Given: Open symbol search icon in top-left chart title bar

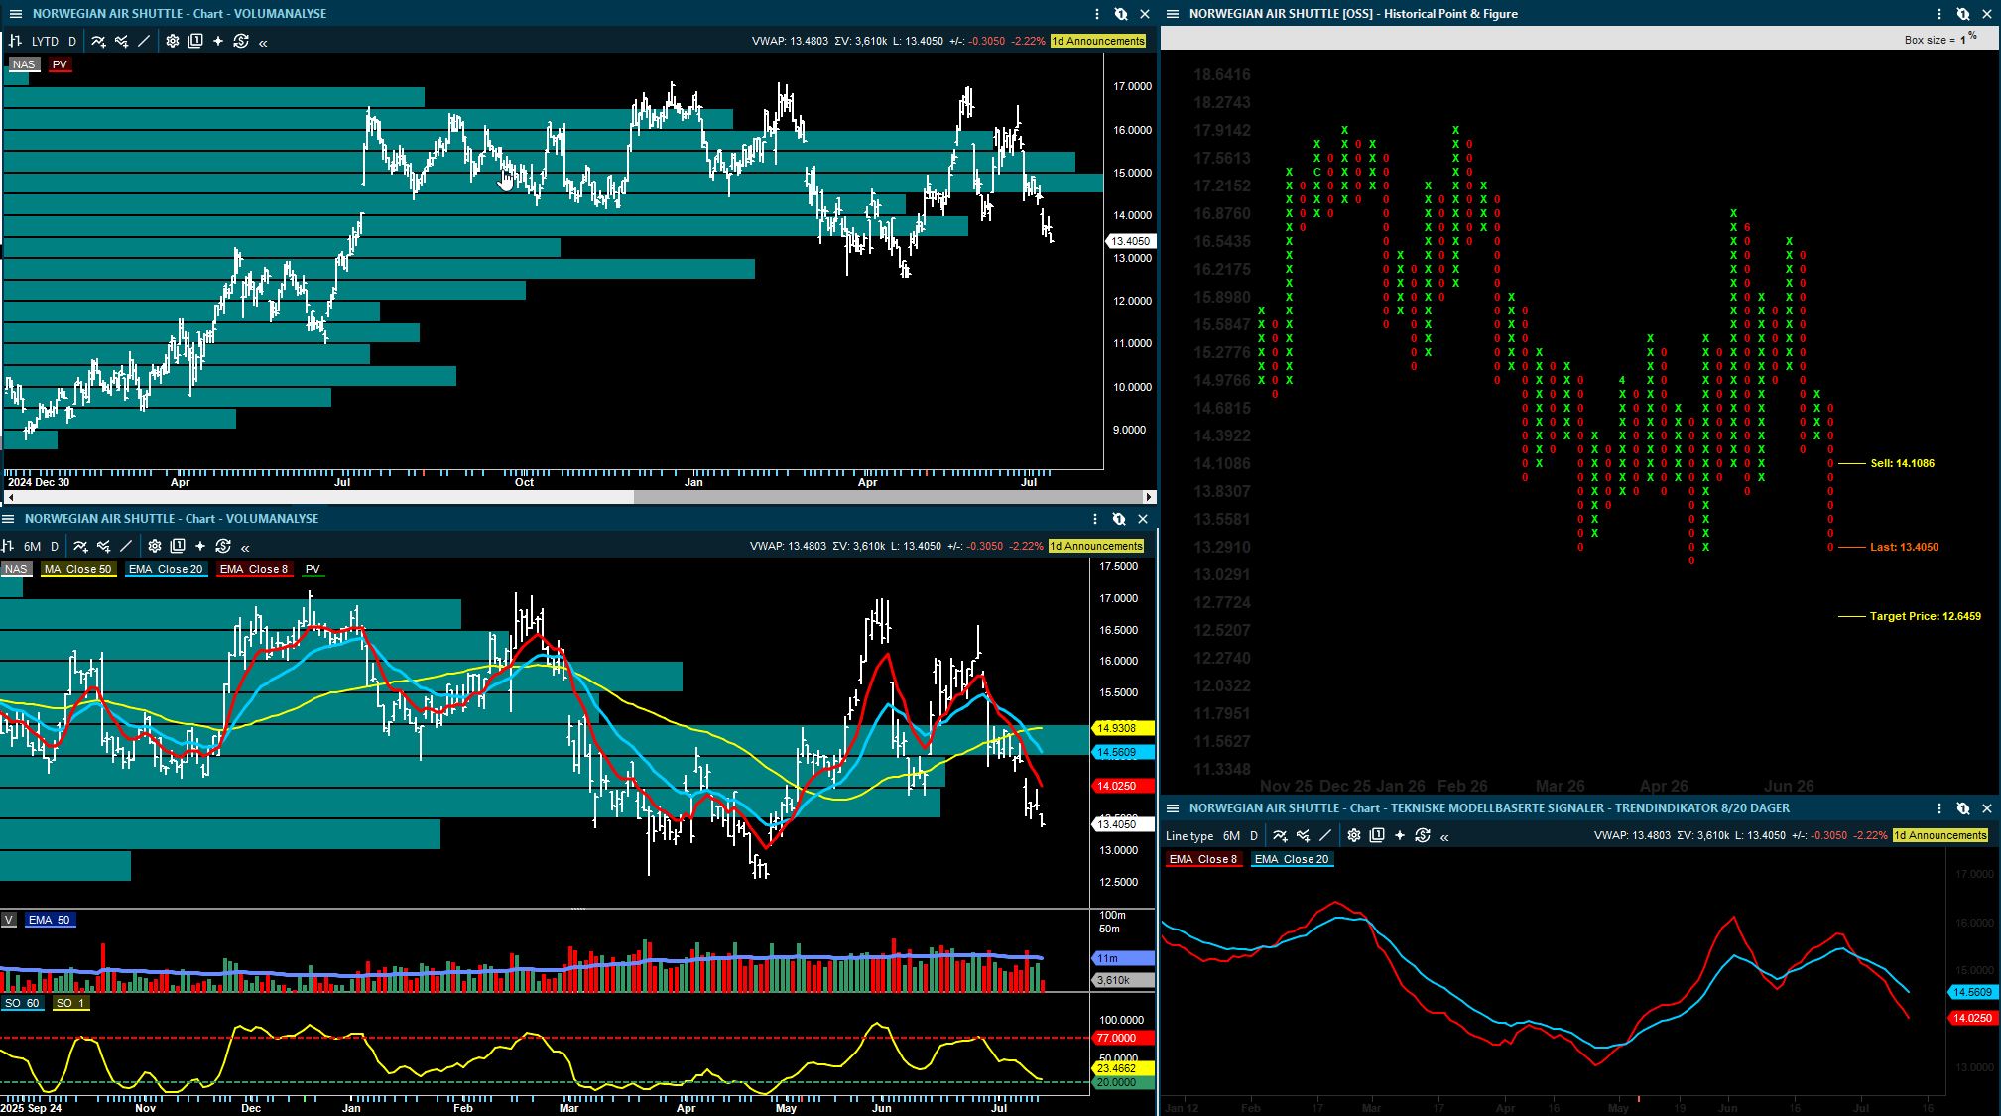Looking at the screenshot, I should [x=1121, y=14].
